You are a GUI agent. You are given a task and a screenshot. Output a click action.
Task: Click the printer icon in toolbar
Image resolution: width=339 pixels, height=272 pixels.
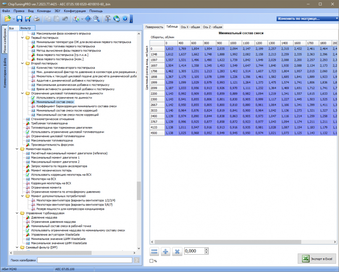click(x=37, y=19)
